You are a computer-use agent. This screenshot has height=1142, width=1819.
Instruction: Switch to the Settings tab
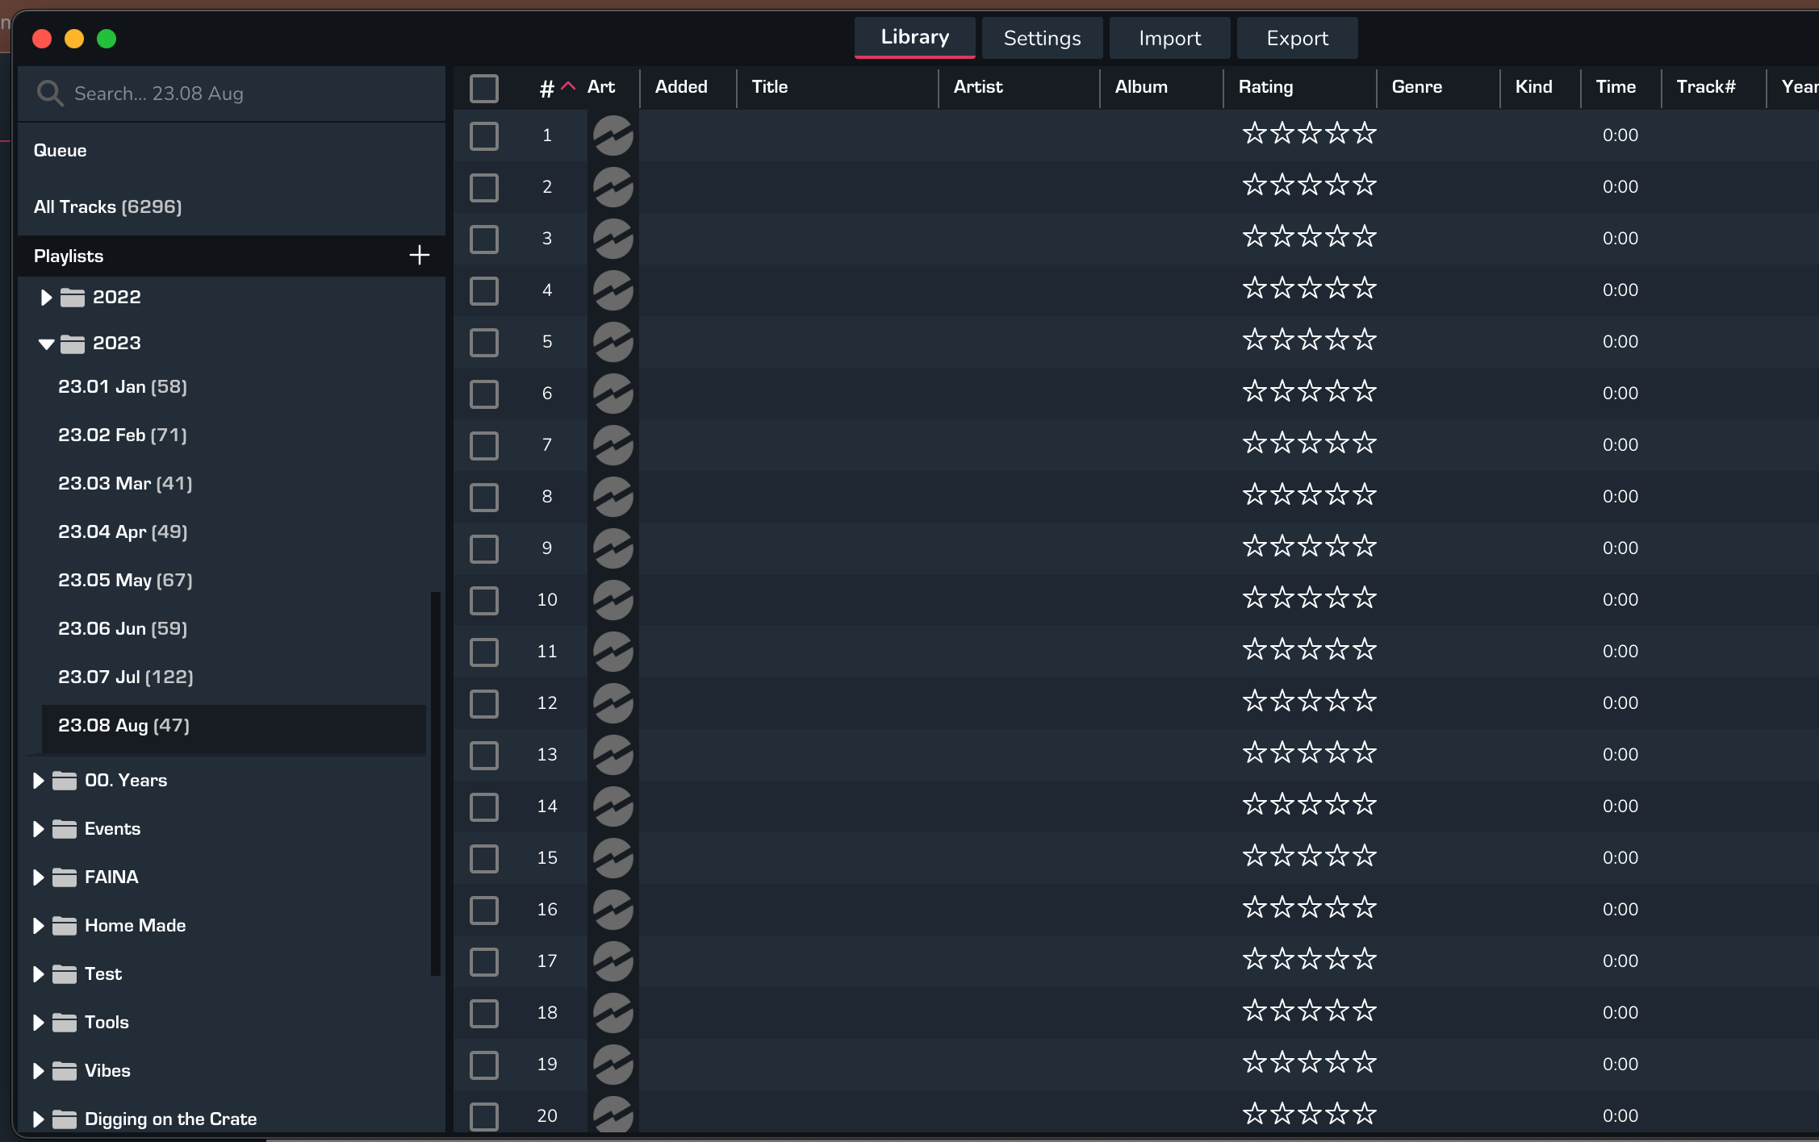(x=1042, y=38)
